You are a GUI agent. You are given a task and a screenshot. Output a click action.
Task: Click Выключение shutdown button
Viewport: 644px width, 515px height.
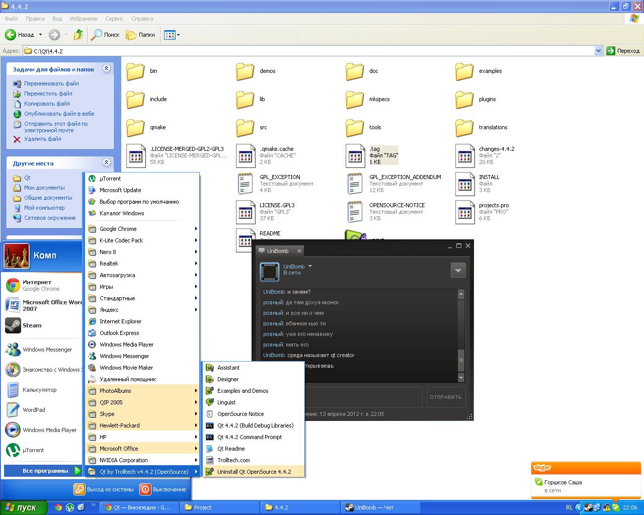163,489
